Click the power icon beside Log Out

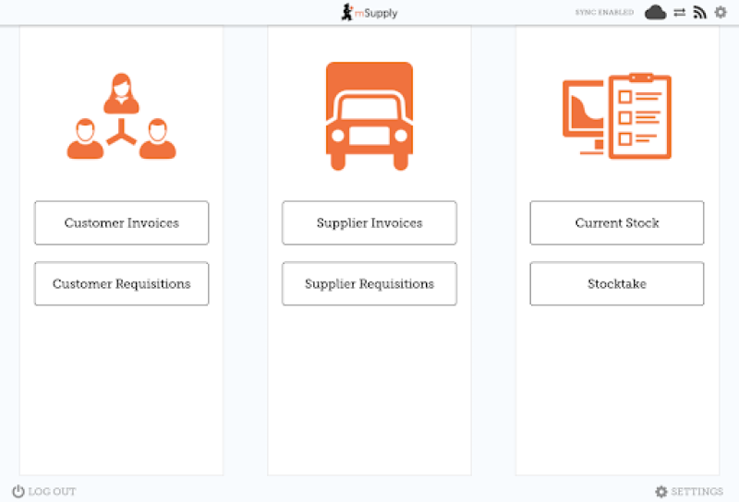tap(18, 492)
